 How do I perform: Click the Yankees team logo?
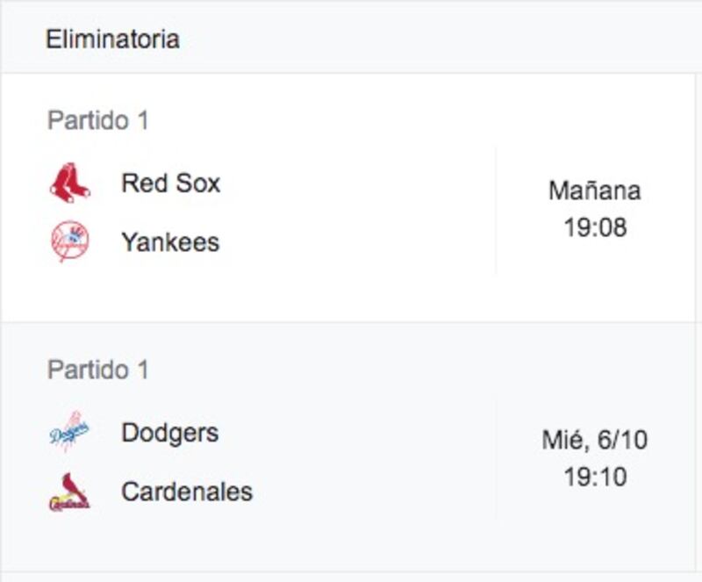pos(70,241)
